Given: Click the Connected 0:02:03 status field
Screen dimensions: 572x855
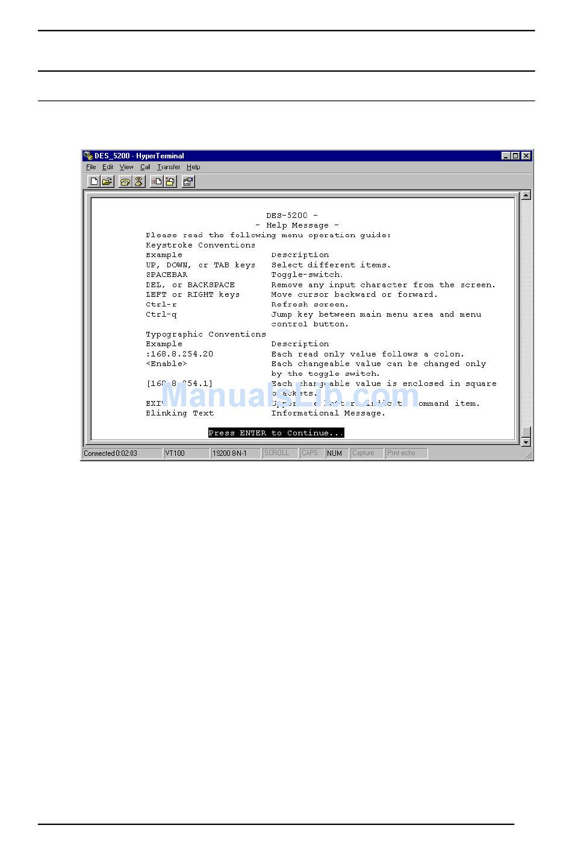Looking at the screenshot, I should point(122,453).
